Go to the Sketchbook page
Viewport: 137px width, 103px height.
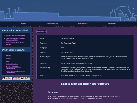52,24
